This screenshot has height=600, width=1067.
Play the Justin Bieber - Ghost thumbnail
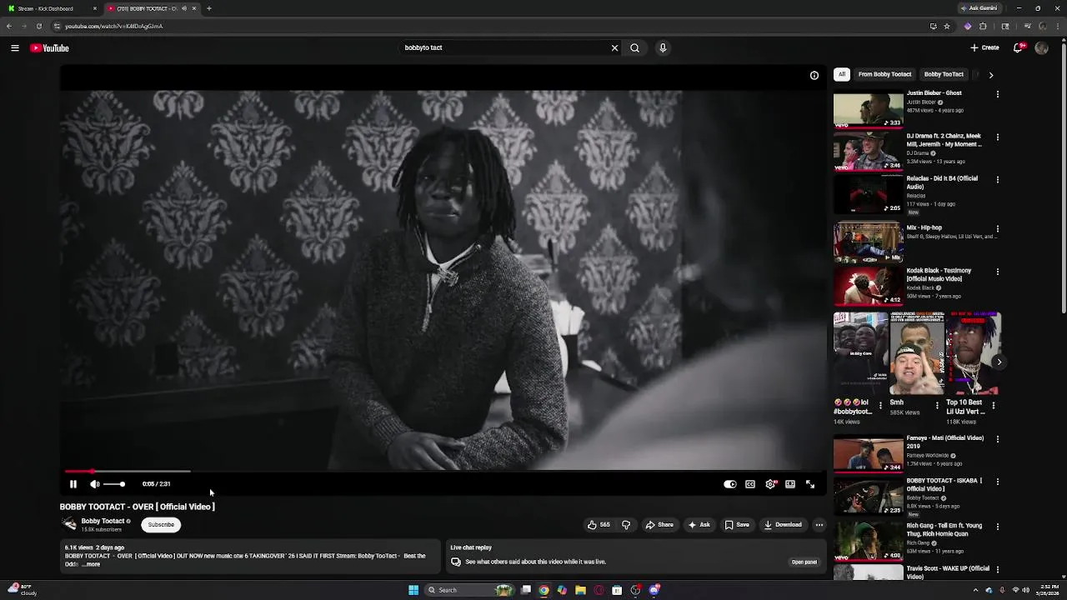868,108
